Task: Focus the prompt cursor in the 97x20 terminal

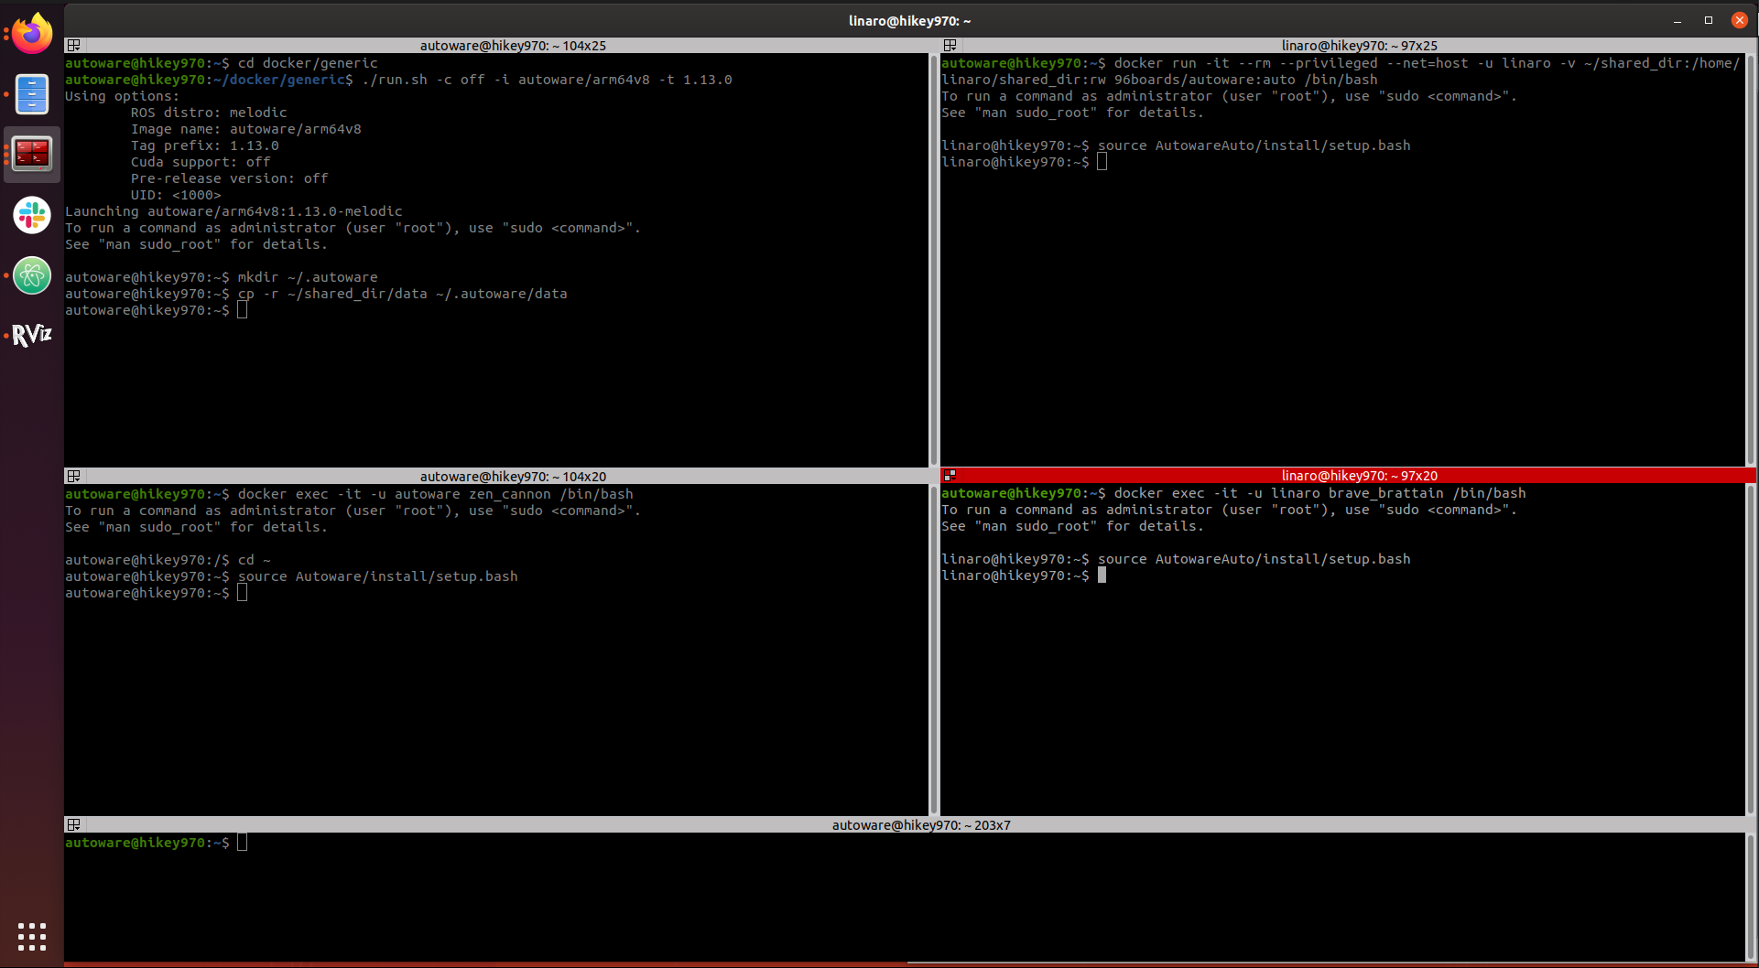Action: pyautogui.click(x=1102, y=575)
